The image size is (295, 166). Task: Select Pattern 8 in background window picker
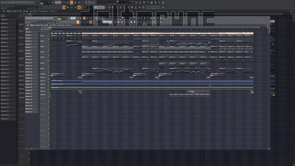[8, 46]
